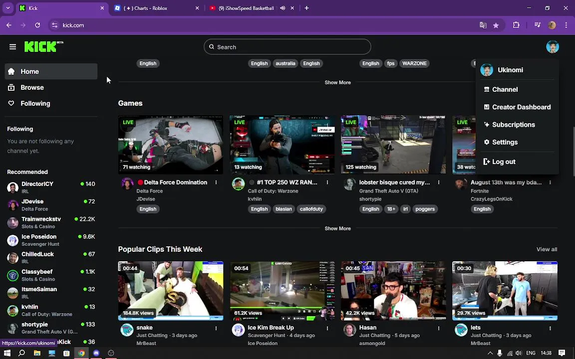Focus the Search input field
The image size is (575, 359).
(x=287, y=47)
